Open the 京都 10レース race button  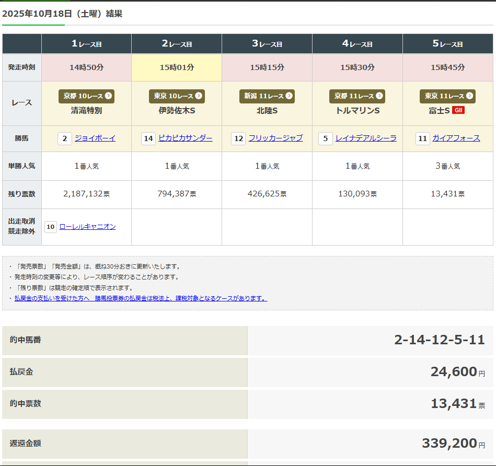86,96
